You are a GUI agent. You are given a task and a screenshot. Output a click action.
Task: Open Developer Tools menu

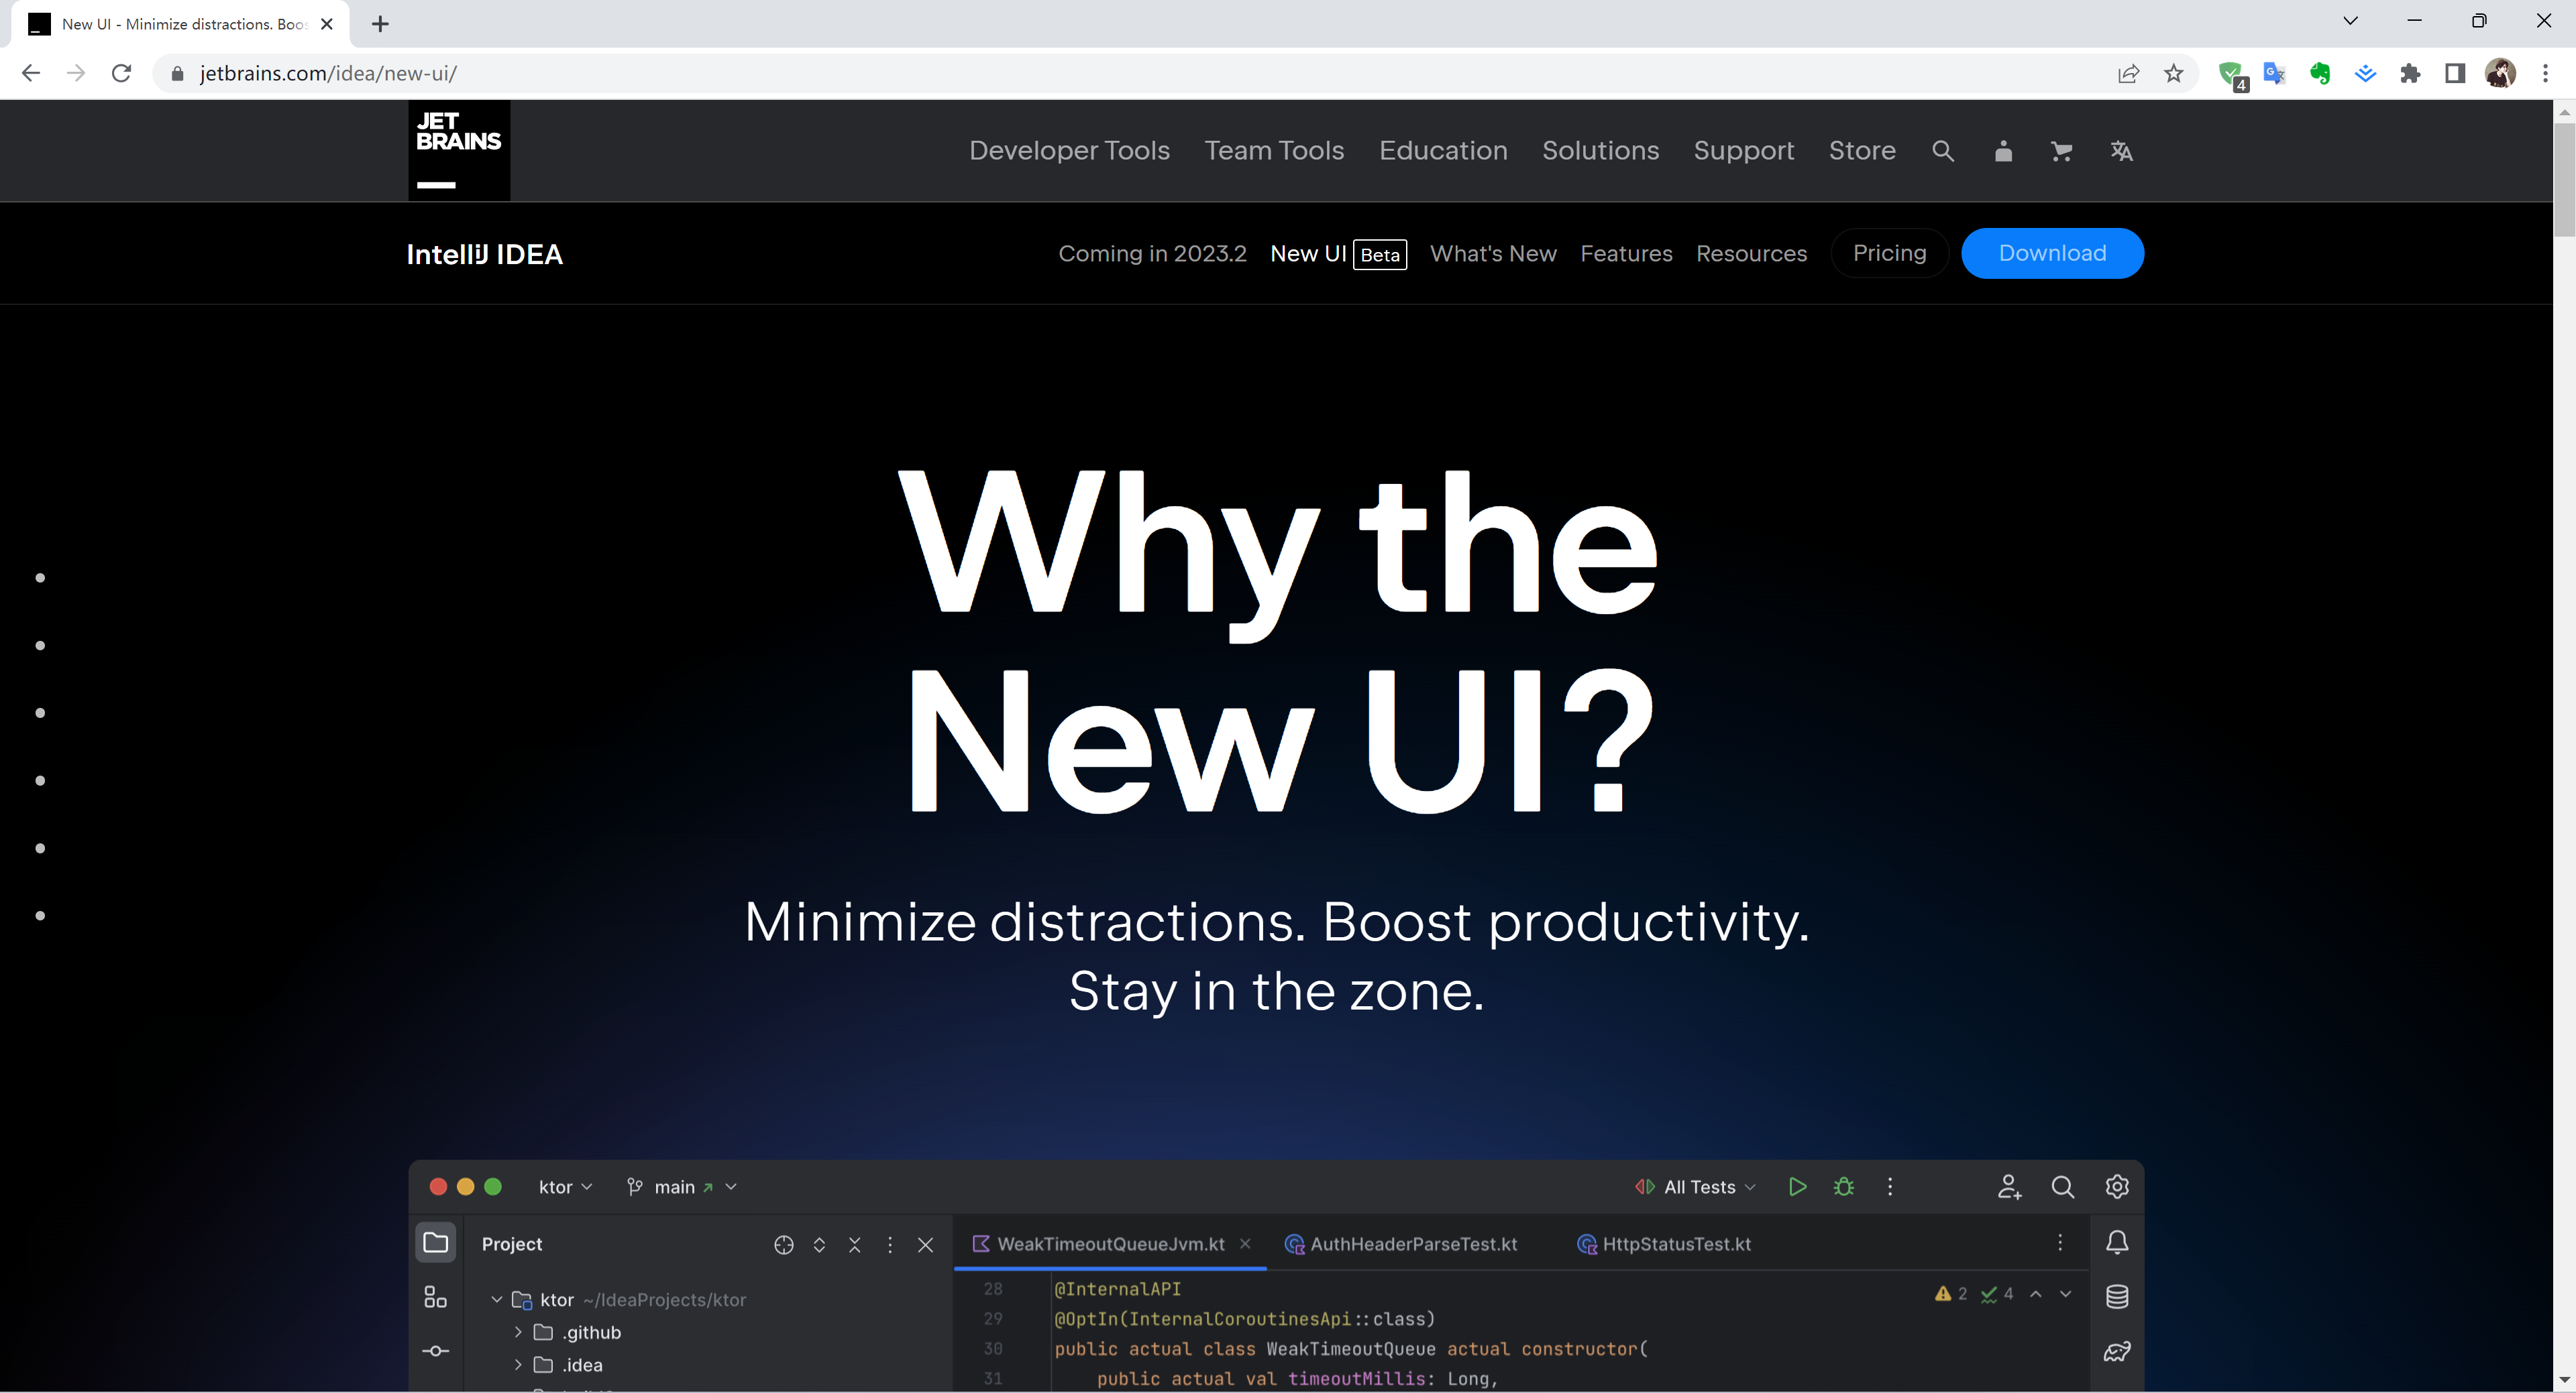(x=1069, y=151)
